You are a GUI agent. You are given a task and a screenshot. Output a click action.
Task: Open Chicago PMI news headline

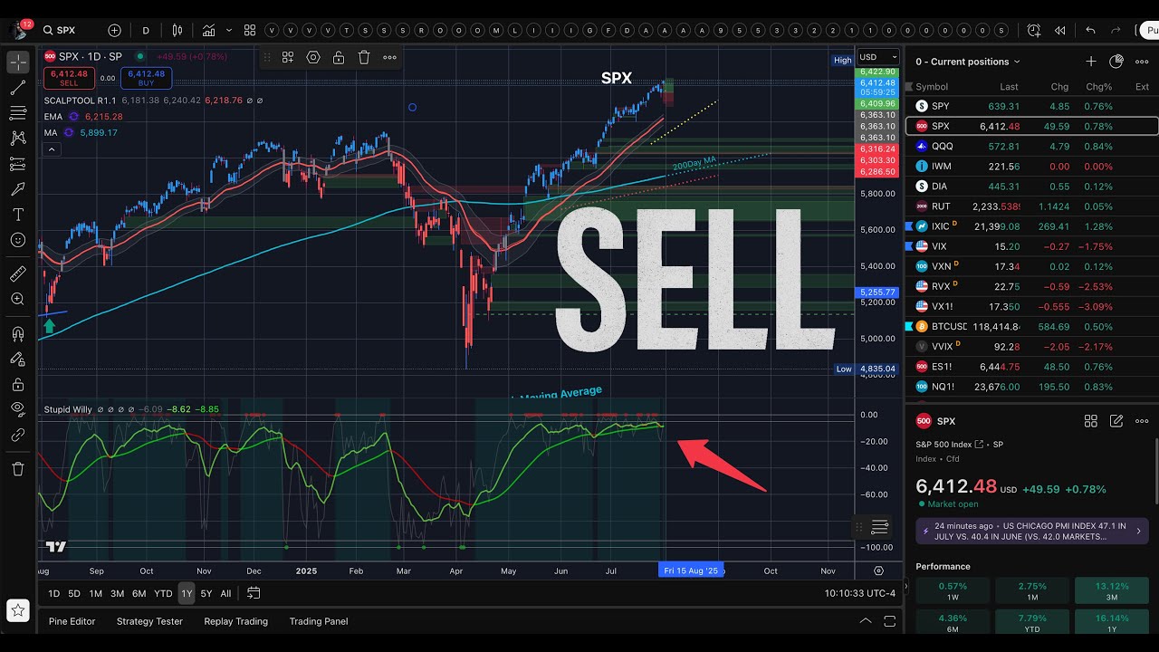coord(1032,531)
